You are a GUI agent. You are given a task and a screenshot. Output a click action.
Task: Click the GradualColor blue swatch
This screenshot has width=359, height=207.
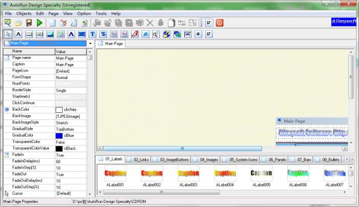pyautogui.click(x=59, y=135)
